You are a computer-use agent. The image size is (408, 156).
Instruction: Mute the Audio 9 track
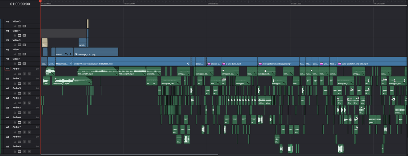(x=29, y=151)
